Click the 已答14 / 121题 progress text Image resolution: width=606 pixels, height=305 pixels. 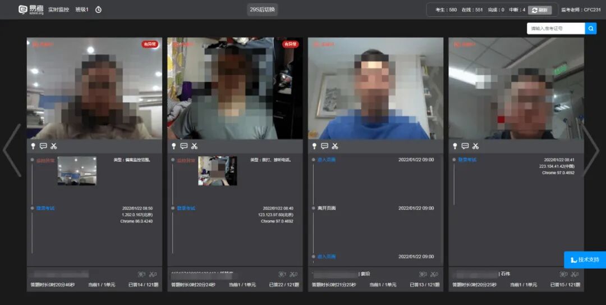click(x=144, y=285)
